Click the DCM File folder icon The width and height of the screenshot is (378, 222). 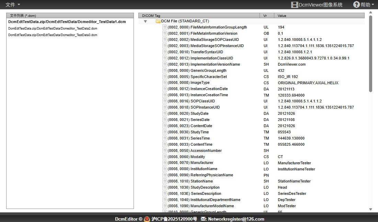pyautogui.click(x=158, y=21)
